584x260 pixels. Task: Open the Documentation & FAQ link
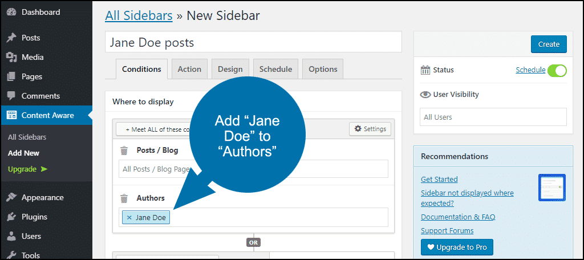pos(458,217)
